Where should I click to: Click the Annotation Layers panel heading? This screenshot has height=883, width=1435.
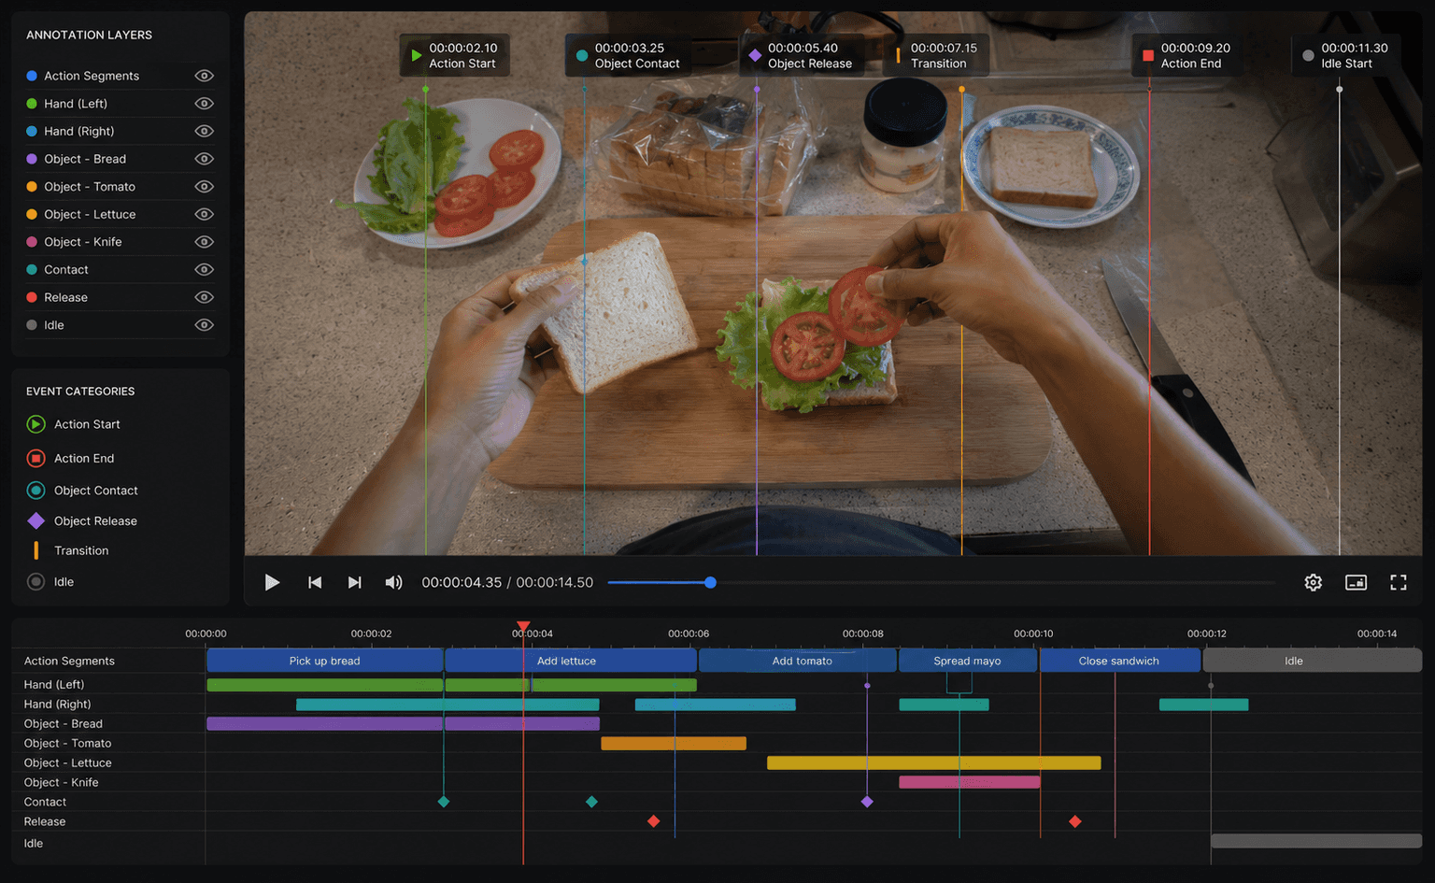click(89, 35)
